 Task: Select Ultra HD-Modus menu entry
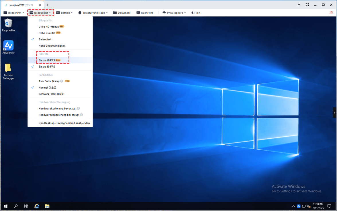click(49, 27)
